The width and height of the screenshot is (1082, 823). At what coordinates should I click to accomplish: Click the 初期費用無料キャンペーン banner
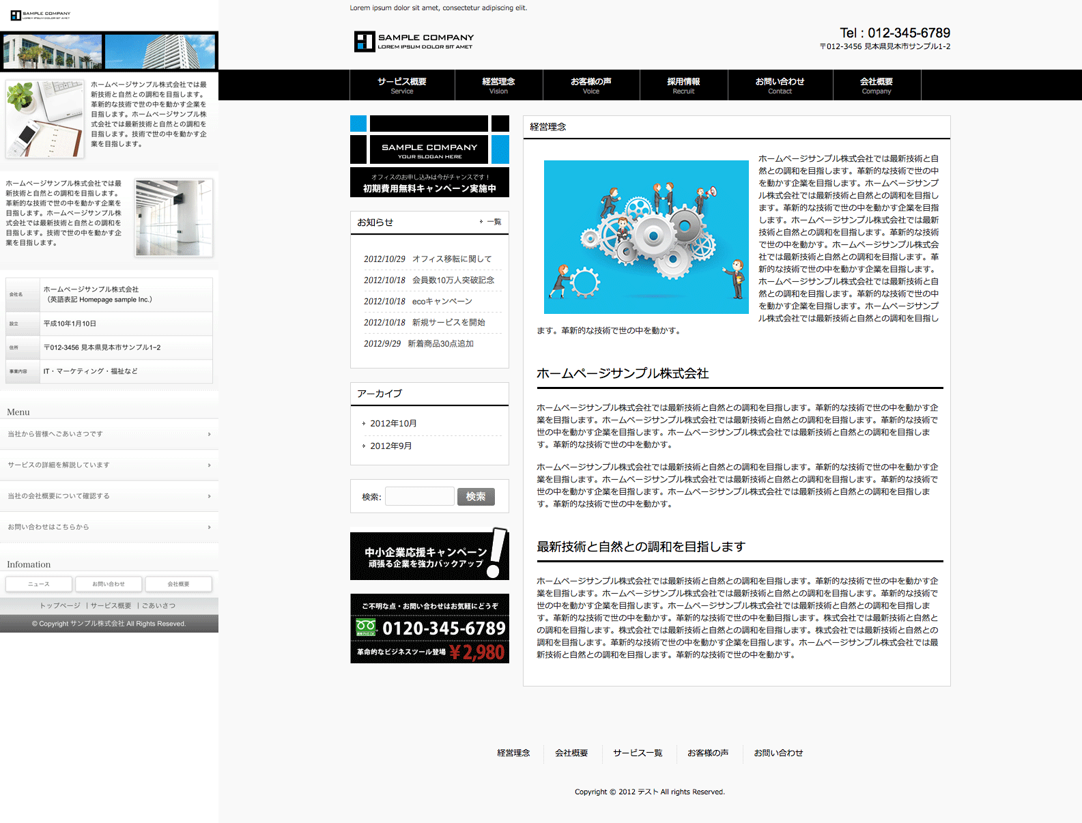(429, 183)
